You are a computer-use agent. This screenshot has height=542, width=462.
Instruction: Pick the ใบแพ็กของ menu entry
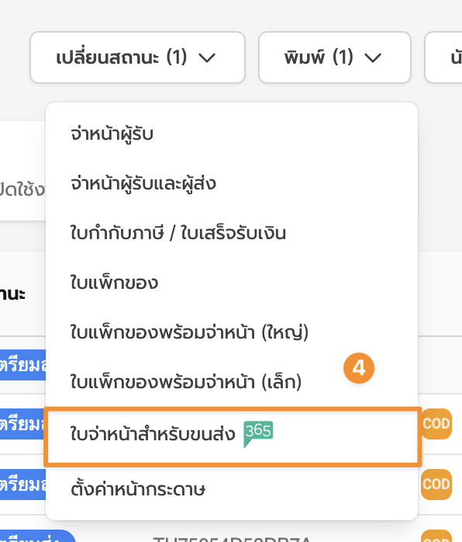(114, 283)
